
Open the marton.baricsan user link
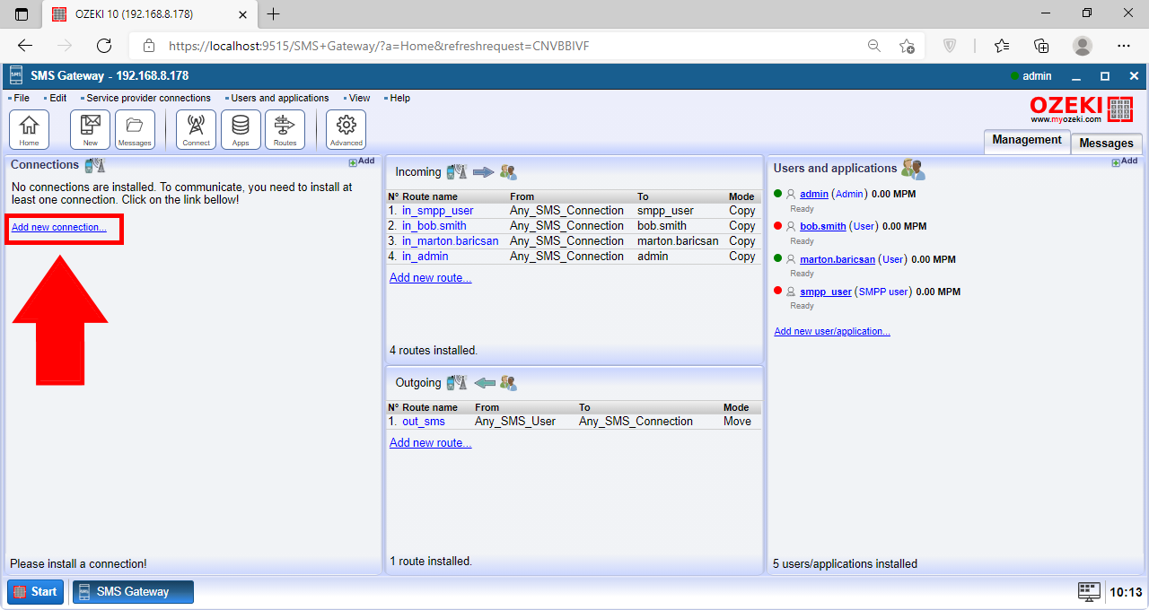coord(838,259)
